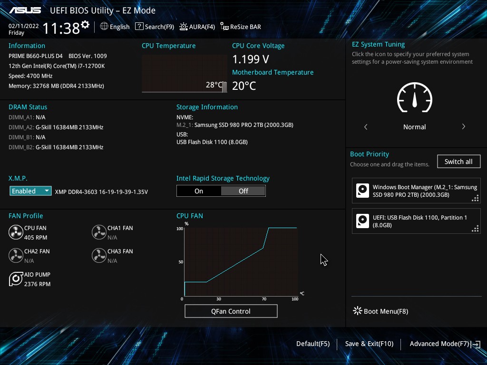Screen dimensions: 487x365
Task: Open Boot Menu (F8)
Action: 380,311
